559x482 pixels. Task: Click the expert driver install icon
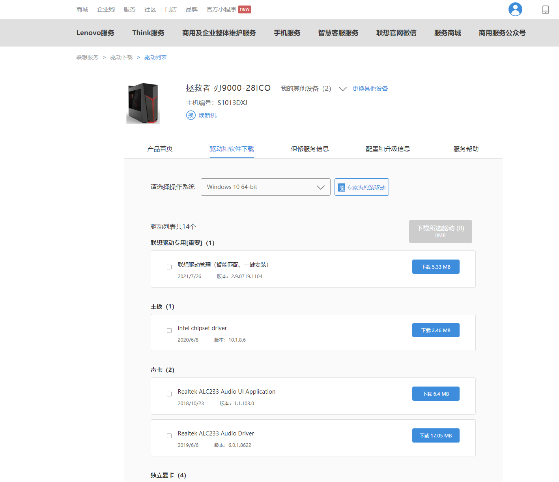(x=342, y=187)
